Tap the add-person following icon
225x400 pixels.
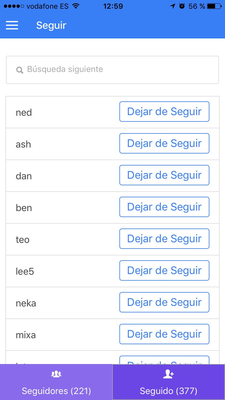[168, 374]
